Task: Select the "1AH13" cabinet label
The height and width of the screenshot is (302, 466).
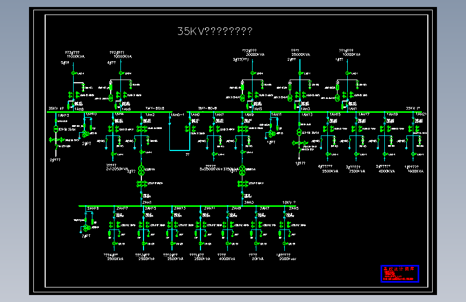Action: [x=307, y=114]
